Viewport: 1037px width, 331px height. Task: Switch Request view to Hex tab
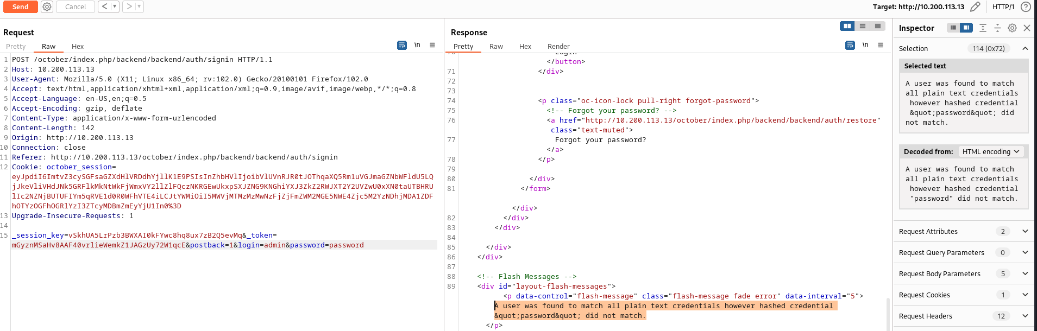[78, 47]
